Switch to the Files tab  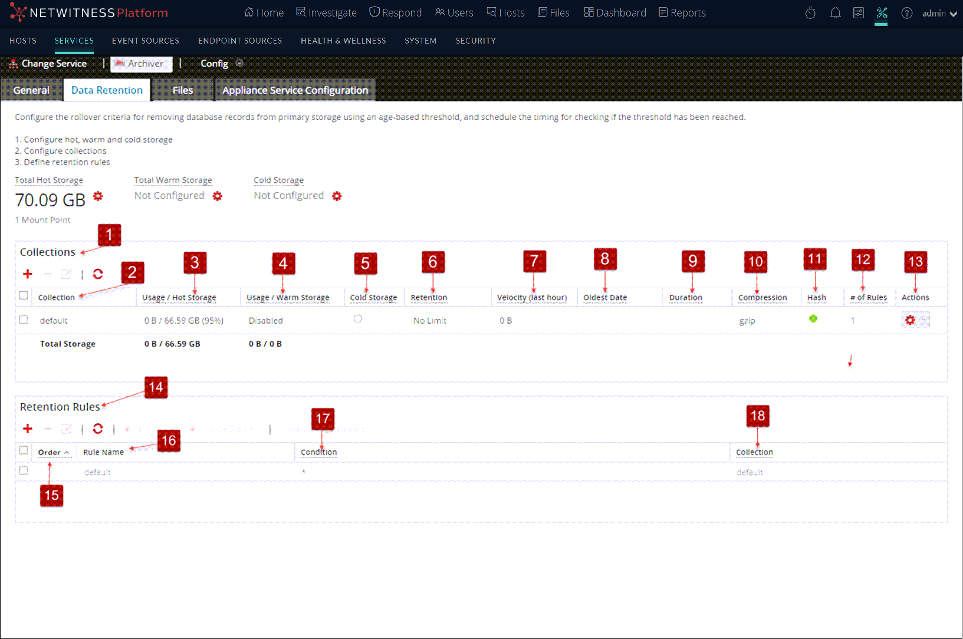pos(183,90)
